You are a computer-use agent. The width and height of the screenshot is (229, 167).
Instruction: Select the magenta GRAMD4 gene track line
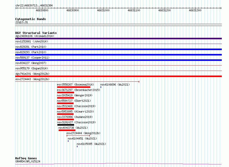click(x=118, y=164)
